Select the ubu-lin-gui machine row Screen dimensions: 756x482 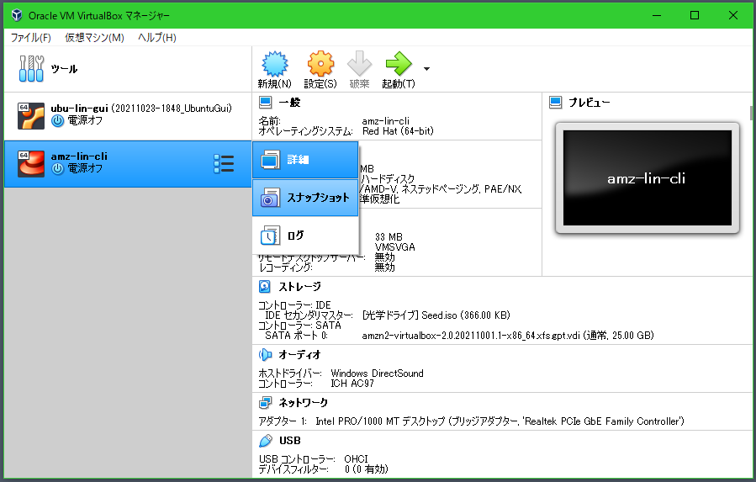[x=128, y=116]
